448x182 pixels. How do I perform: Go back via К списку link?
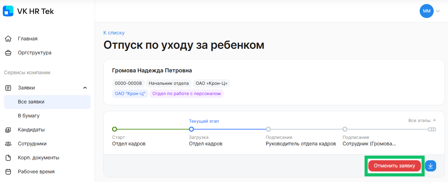coord(114,33)
